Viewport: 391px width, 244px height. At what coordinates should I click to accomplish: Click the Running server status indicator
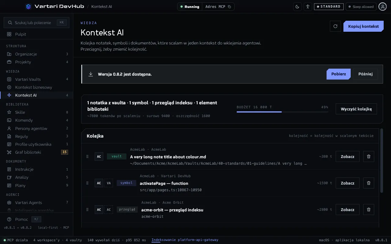click(190, 7)
